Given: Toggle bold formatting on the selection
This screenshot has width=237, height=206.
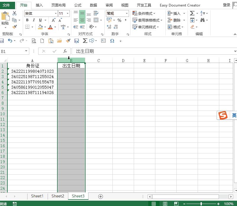Looking at the screenshot, I should (27, 20).
